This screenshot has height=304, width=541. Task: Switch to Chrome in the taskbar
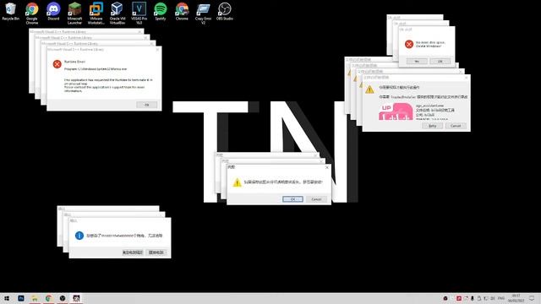point(49,298)
